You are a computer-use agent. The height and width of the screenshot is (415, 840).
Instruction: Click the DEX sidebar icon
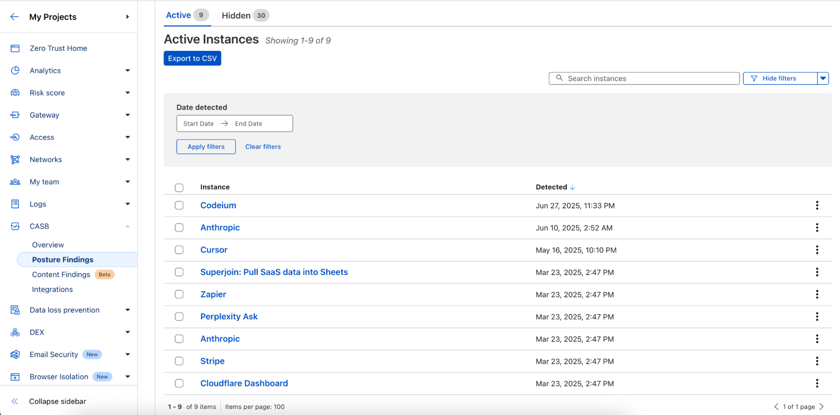(15, 332)
